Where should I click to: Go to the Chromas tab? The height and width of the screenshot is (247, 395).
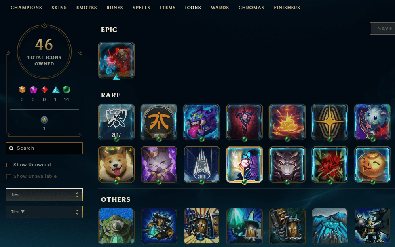(x=251, y=8)
